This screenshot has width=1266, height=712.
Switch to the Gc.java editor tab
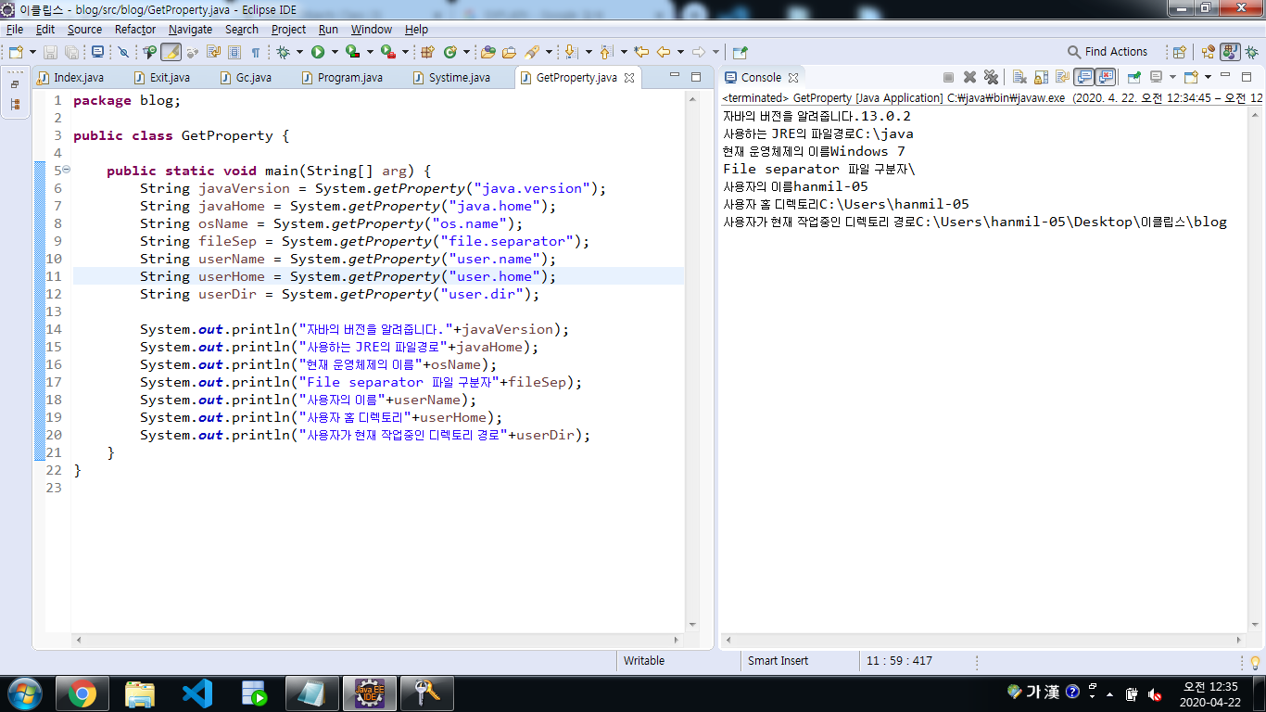[x=246, y=78]
